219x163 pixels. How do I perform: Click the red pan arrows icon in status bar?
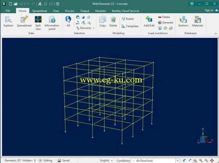point(212,160)
